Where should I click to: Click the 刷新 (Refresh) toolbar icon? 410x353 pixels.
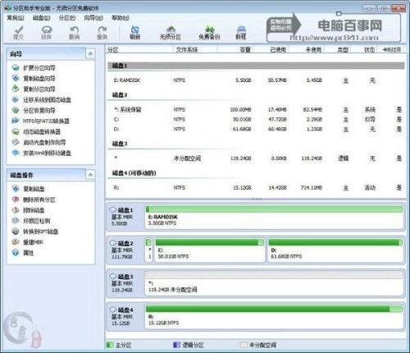click(134, 32)
